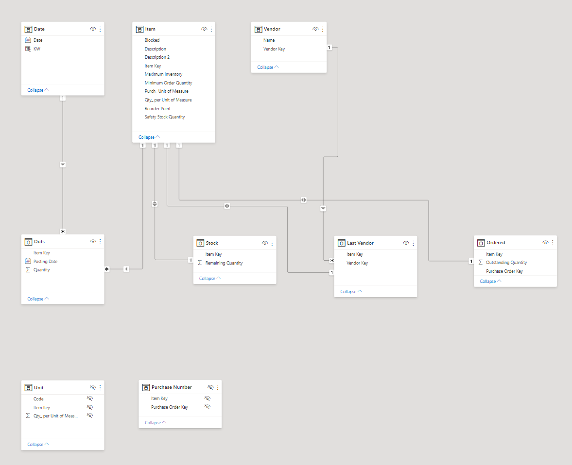Image resolution: width=572 pixels, height=465 pixels.
Task: Toggle visibility of the Last Vendor table
Action: (x=406, y=243)
